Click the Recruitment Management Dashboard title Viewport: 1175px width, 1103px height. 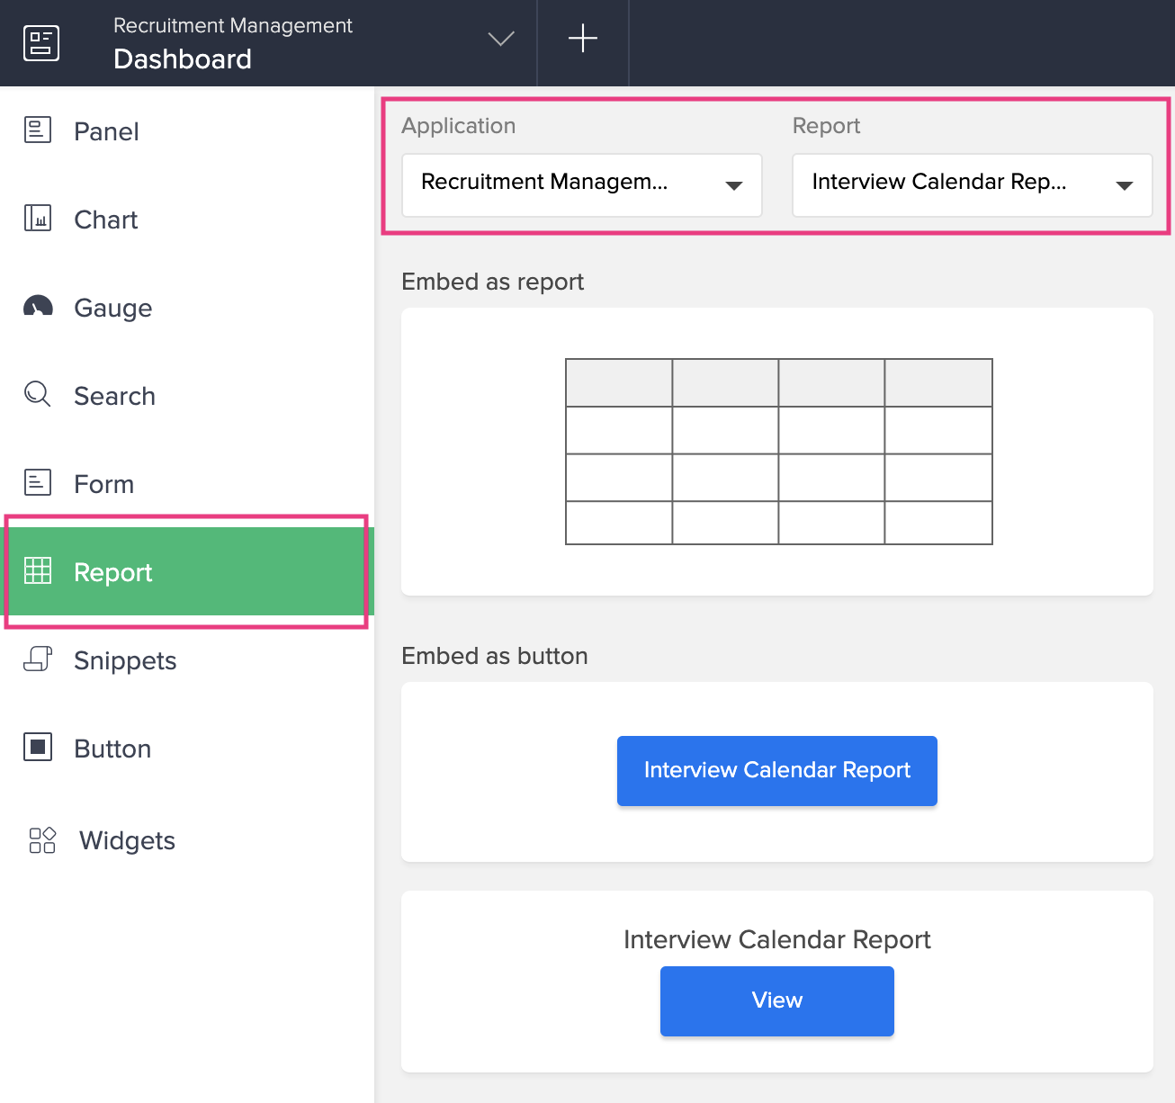232,43
